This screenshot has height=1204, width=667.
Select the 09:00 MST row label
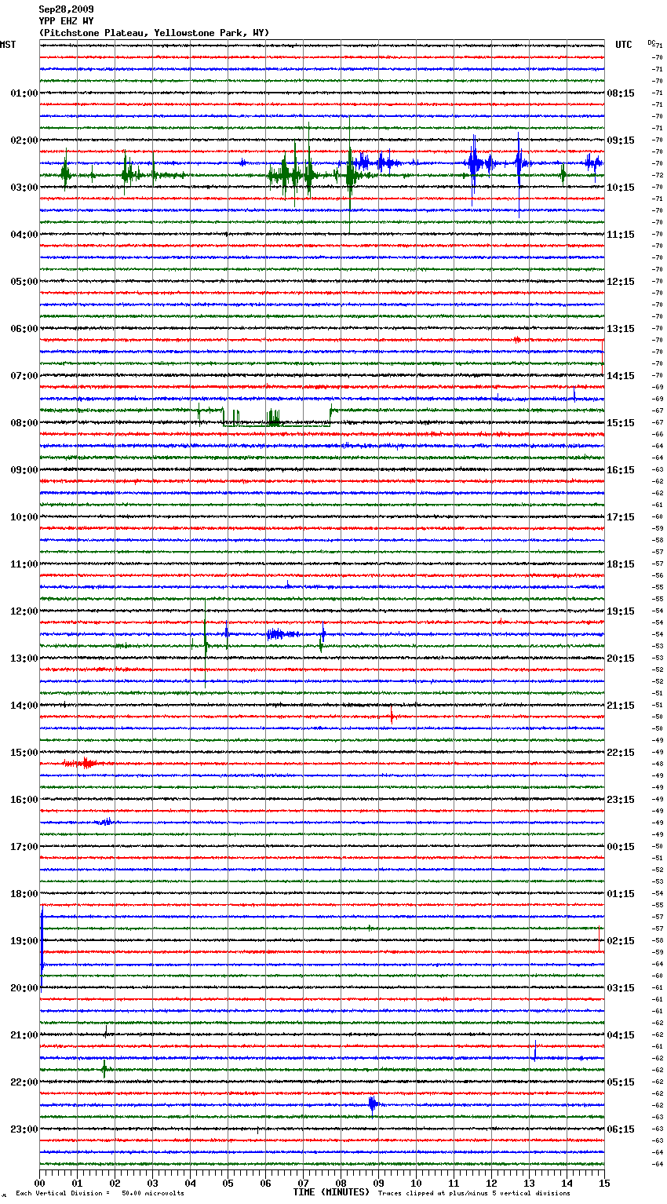pos(24,470)
